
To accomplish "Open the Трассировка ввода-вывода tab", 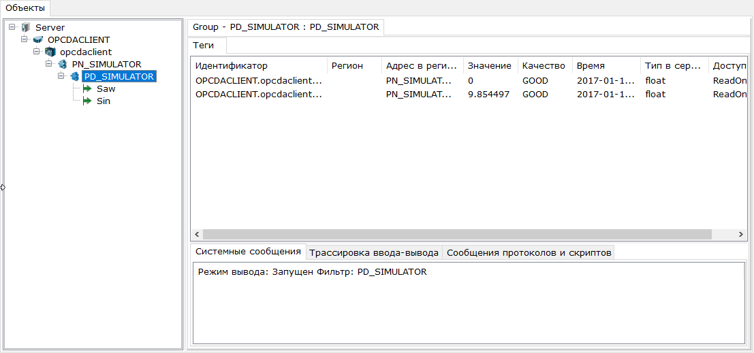I will 374,252.
